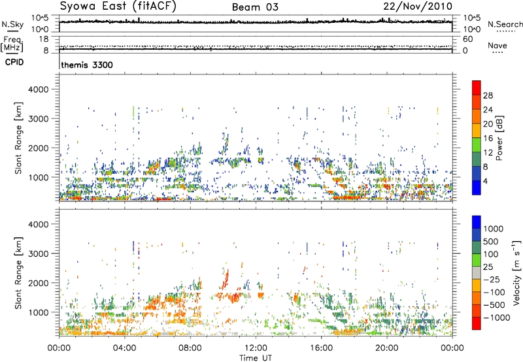Click the 'Velocity [m s-1]' colorbar label
This screenshot has width=523, height=362.
coord(516,272)
